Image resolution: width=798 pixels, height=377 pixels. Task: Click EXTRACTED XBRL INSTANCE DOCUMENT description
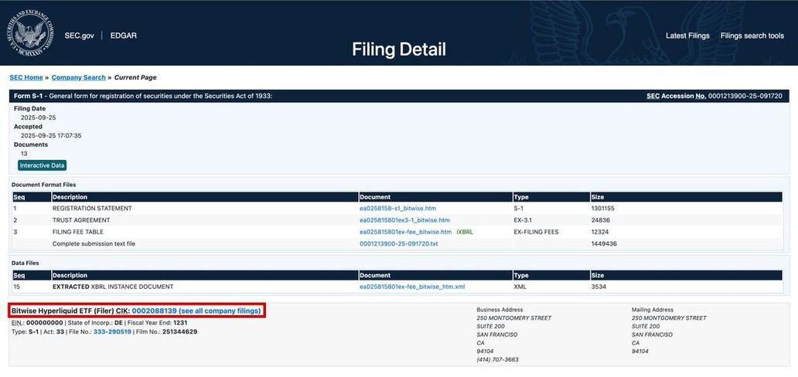click(x=112, y=287)
